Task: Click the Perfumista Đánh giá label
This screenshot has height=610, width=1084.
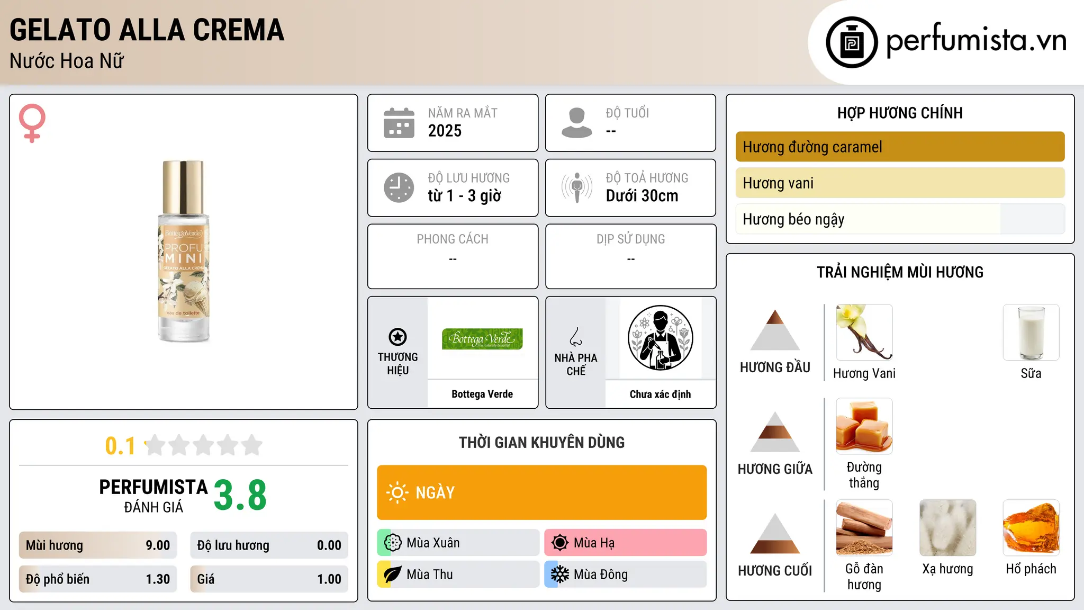Action: (153, 496)
